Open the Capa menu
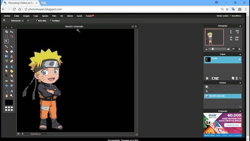This screenshot has width=250, height=141. [x=36, y=16]
